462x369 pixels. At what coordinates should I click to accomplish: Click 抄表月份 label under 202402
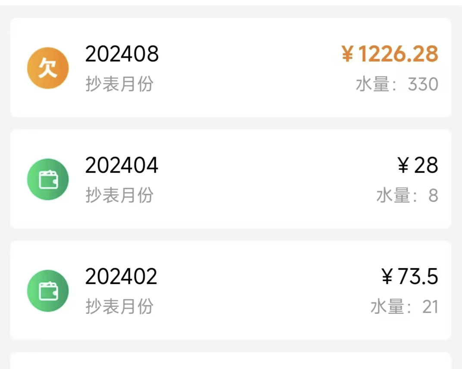(x=119, y=306)
